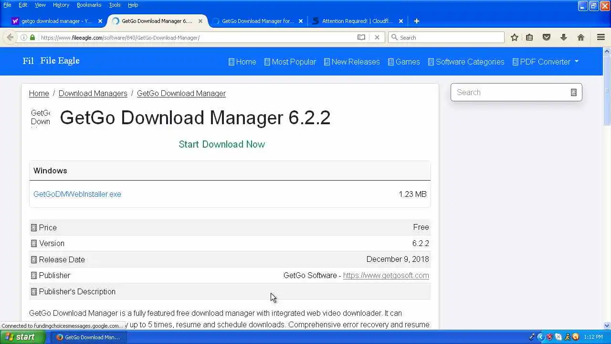
Task: Toggle Reader View icon in address bar
Action: [361, 37]
